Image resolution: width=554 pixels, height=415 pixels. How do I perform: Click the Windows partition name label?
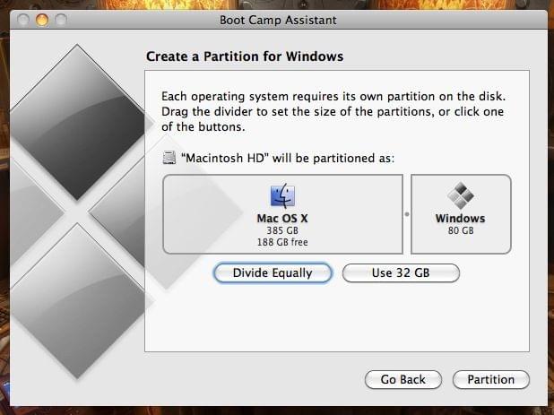(461, 219)
